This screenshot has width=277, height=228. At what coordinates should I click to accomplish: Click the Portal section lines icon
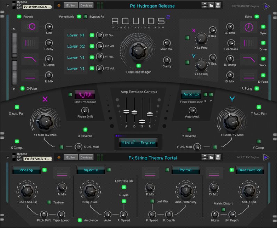point(150,173)
